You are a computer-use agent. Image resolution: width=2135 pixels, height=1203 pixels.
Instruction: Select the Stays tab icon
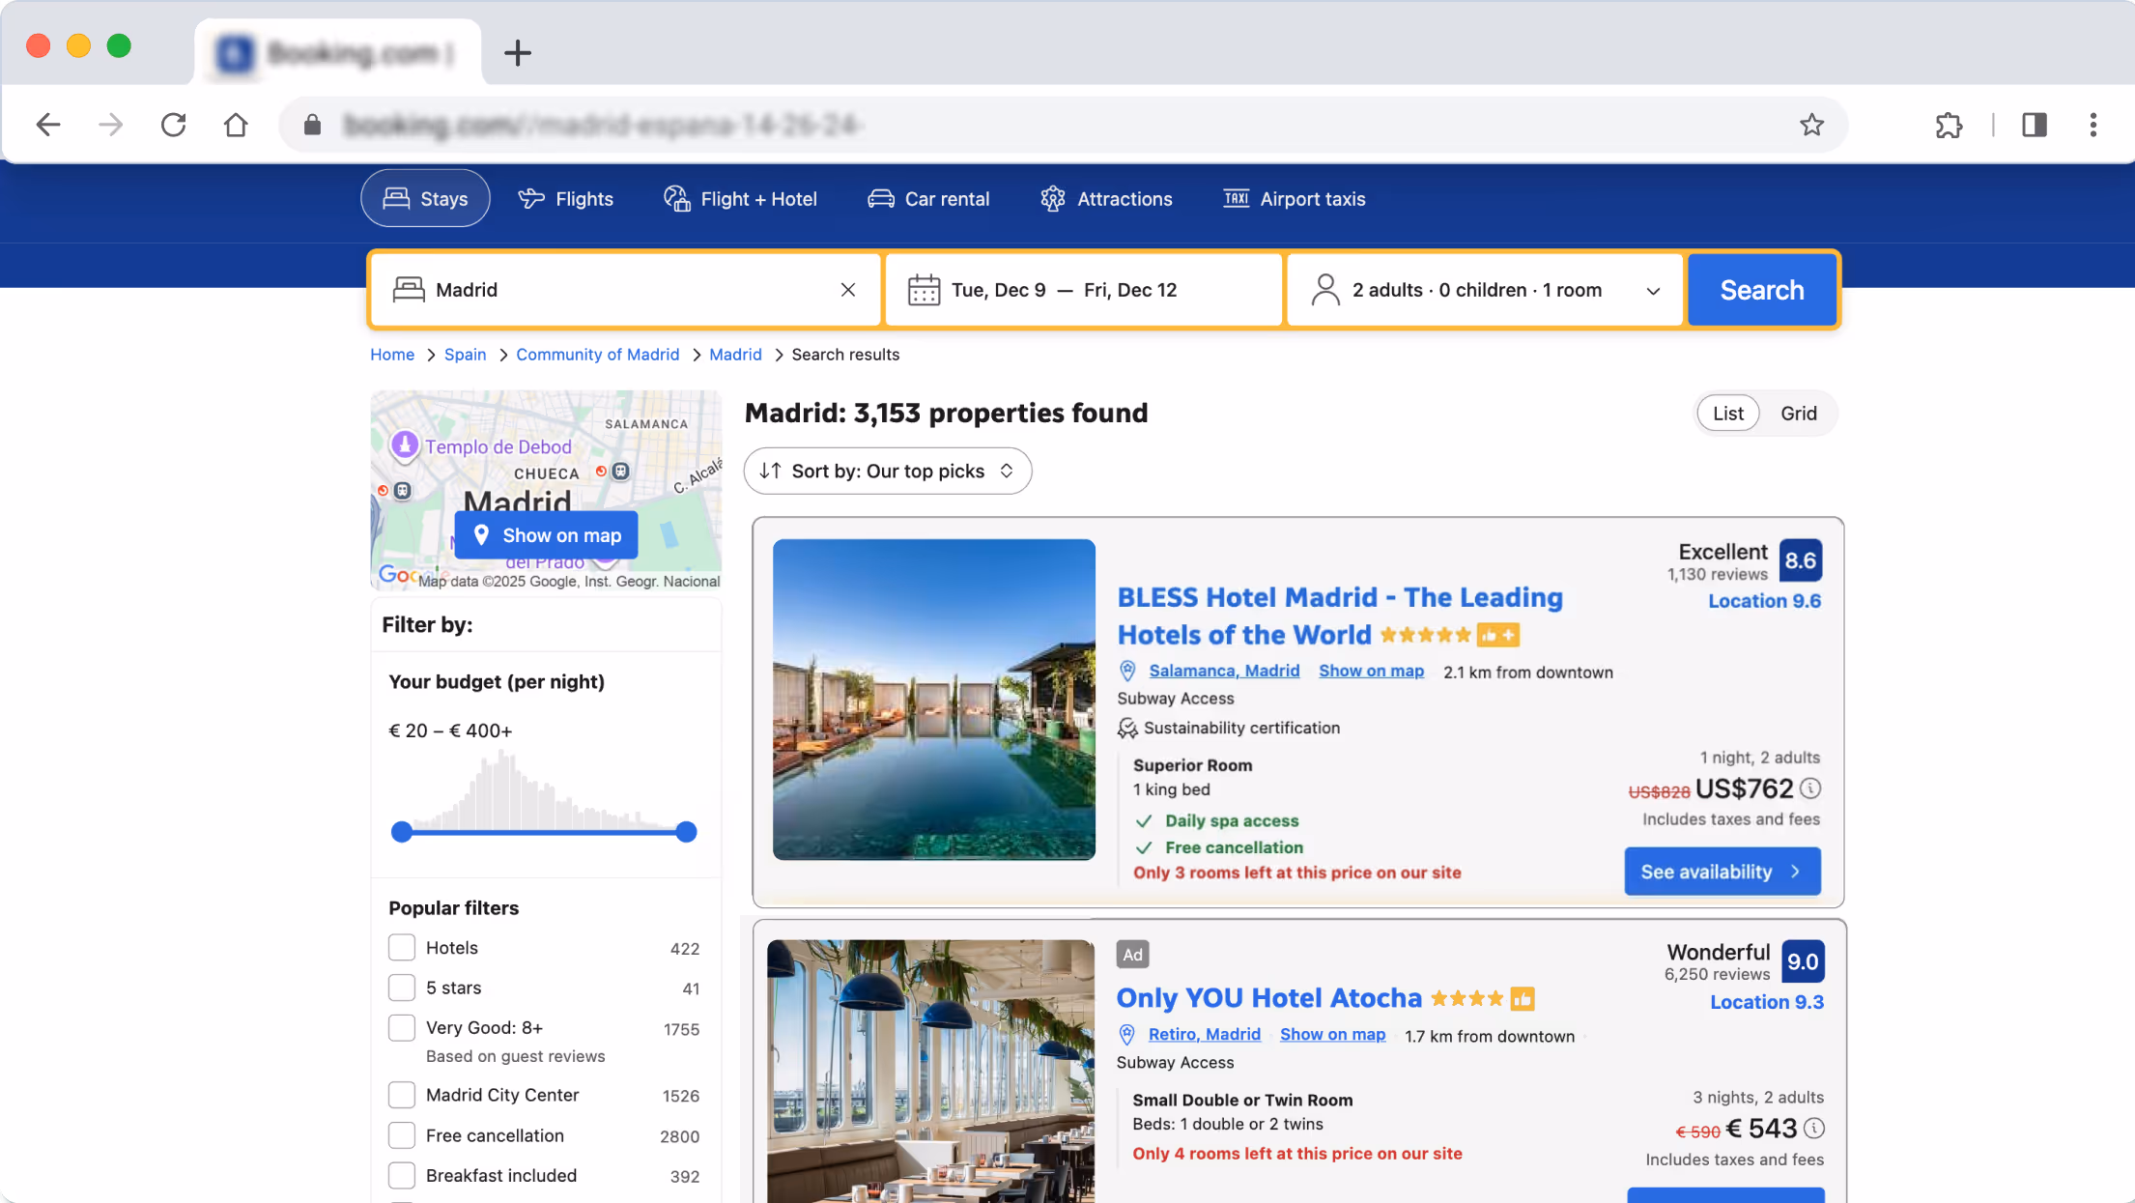pyautogui.click(x=396, y=198)
